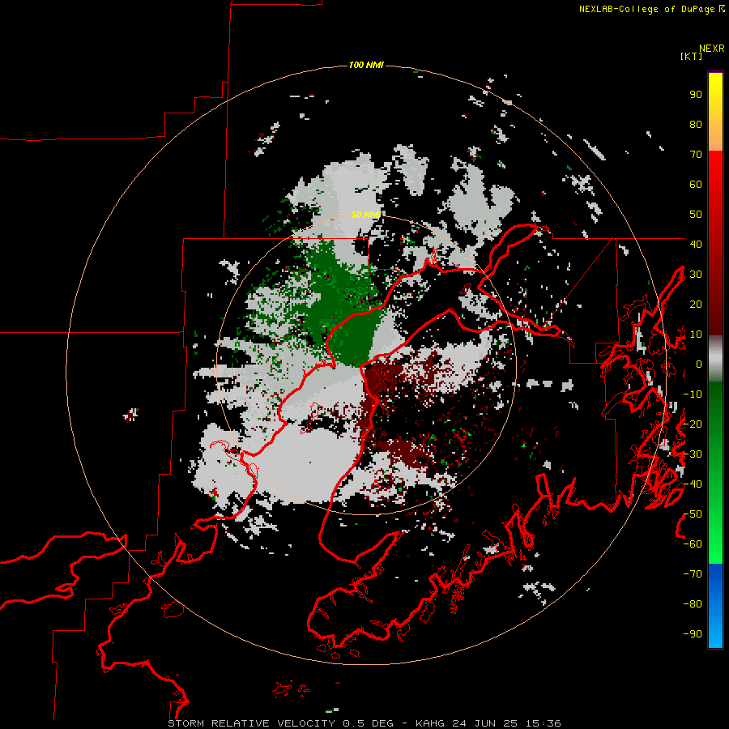Image resolution: width=729 pixels, height=729 pixels.
Task: Click the 90 value on velocity scale
Action: pos(696,95)
